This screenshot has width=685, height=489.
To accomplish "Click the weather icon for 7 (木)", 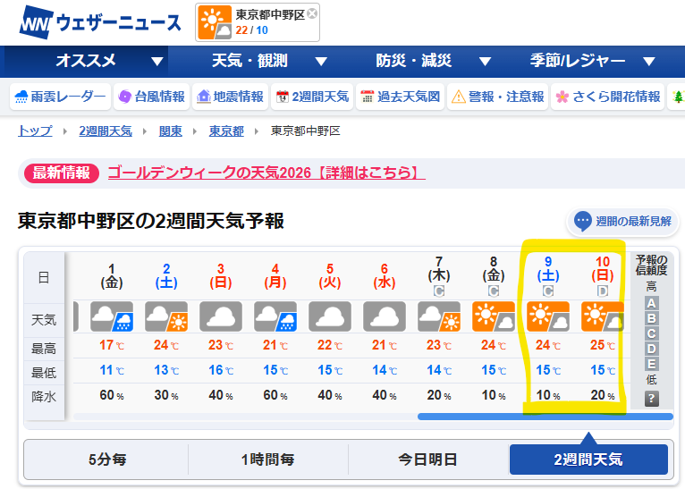I will 439,316.
